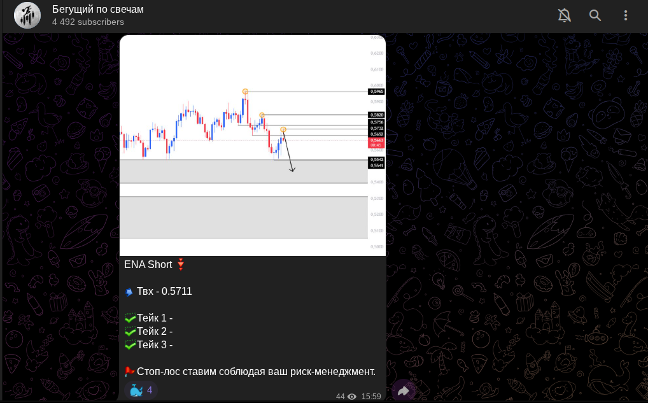The image size is (648, 403).
Task: Click the red current price label 0,5663
Action: point(376,143)
